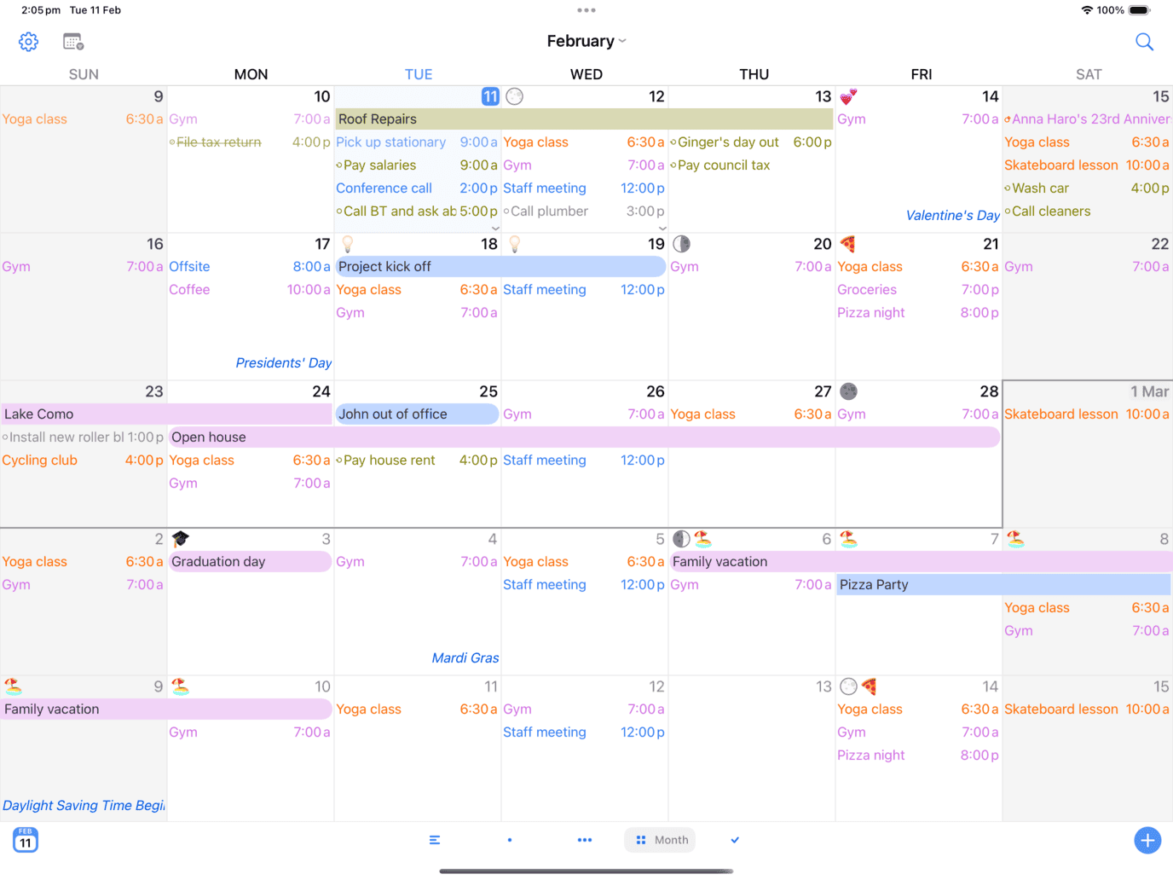
Task: Complete Pay house rent reminder circle
Action: coord(339,460)
